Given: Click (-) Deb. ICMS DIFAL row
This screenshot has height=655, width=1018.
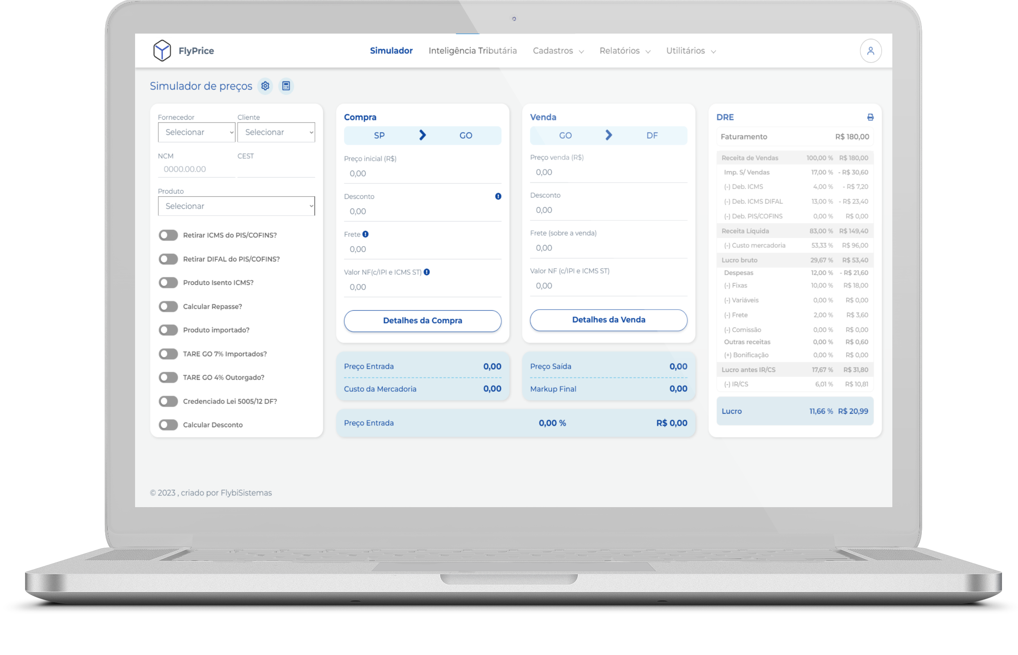Looking at the screenshot, I should (x=795, y=201).
